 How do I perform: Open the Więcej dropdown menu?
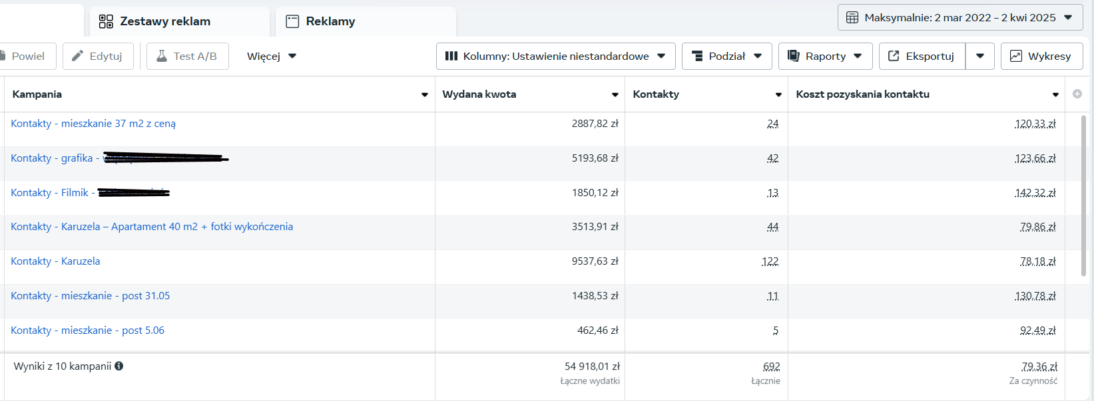tap(272, 57)
